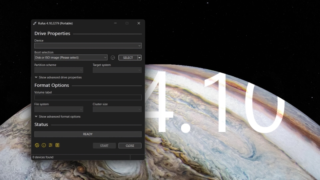
Task: Open the language globe icon
Action: tap(37, 145)
